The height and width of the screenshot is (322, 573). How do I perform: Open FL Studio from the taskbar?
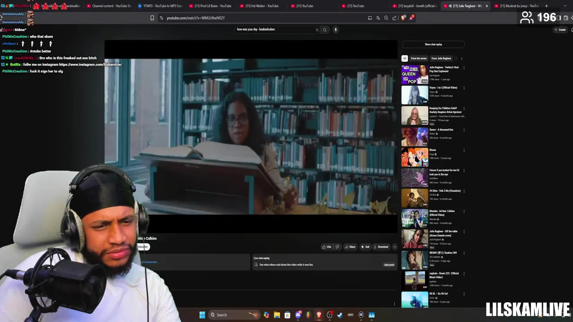(308, 315)
